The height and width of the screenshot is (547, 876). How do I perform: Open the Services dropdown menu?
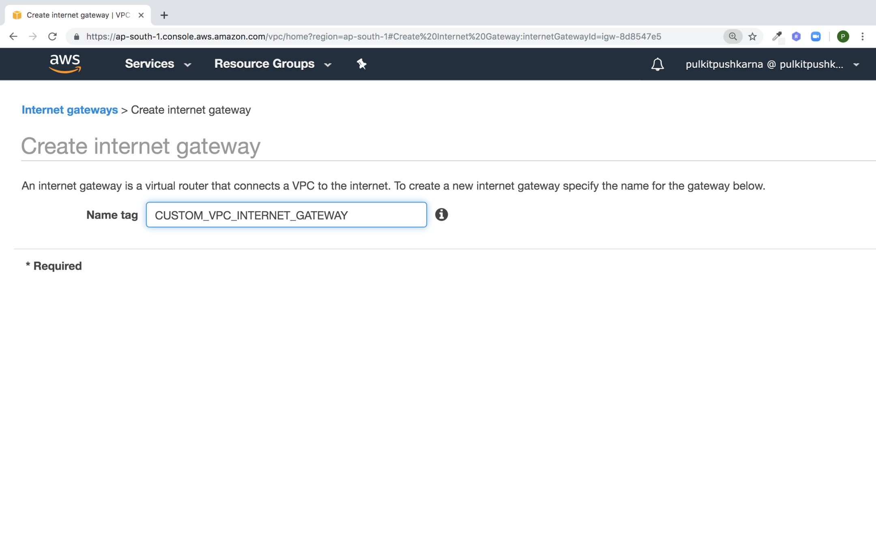click(158, 64)
